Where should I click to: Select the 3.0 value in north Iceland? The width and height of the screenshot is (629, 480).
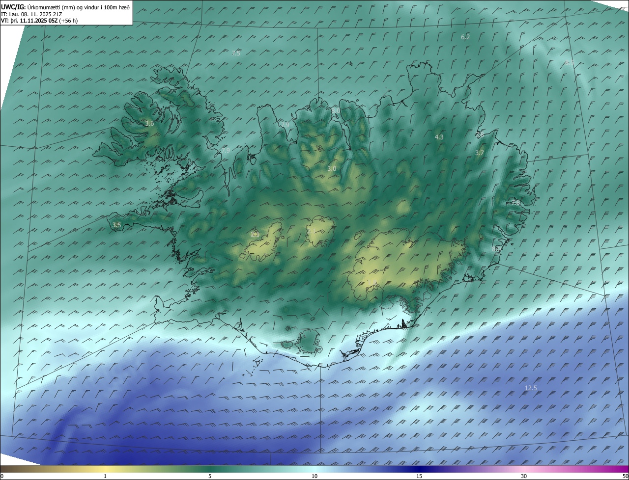pos(332,168)
